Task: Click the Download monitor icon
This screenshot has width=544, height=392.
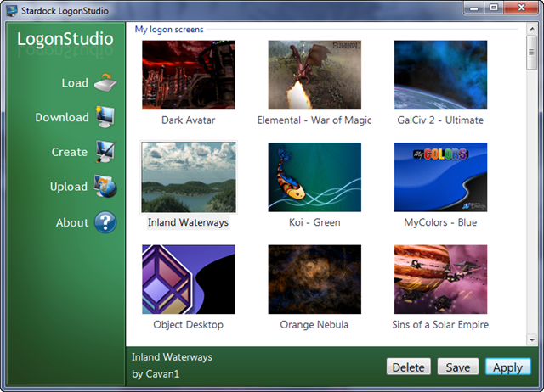Action: pyautogui.click(x=105, y=117)
